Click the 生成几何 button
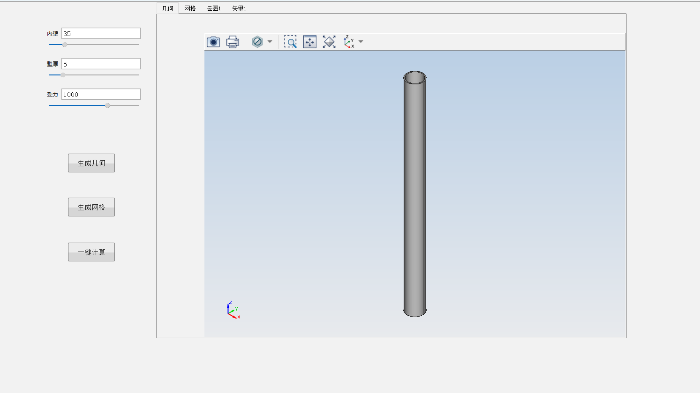The image size is (700, 393). 91,163
